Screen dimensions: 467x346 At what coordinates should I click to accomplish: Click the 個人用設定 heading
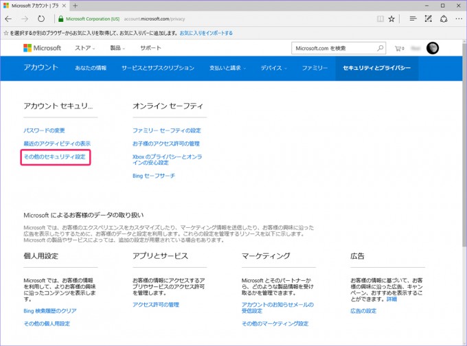coord(41,256)
